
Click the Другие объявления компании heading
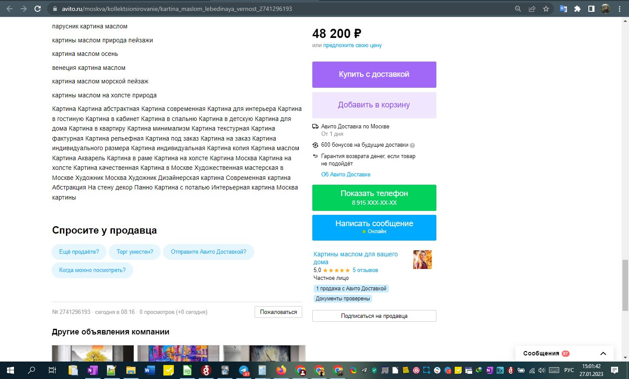(111, 332)
